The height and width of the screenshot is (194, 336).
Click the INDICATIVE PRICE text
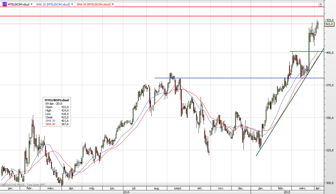point(12,185)
